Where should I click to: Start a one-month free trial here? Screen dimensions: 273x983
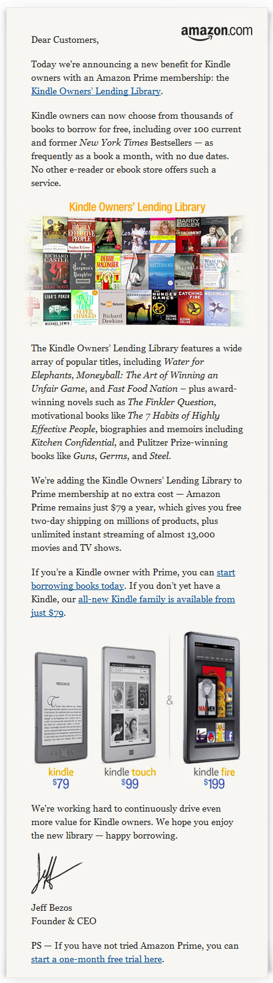[x=96, y=959]
